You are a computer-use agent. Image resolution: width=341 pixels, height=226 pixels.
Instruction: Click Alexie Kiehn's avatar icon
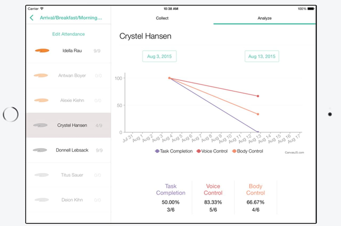(x=41, y=100)
